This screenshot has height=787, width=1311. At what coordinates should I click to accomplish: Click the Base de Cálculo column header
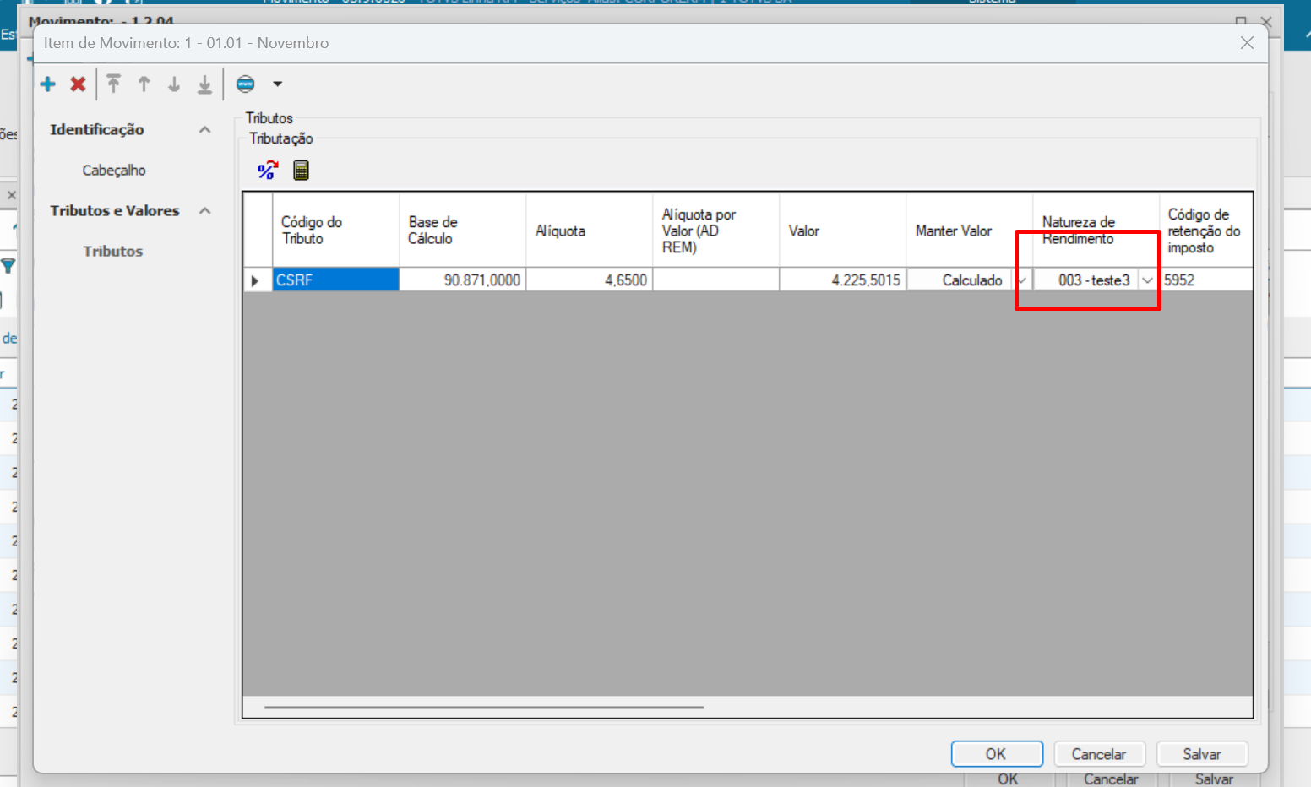(x=463, y=230)
